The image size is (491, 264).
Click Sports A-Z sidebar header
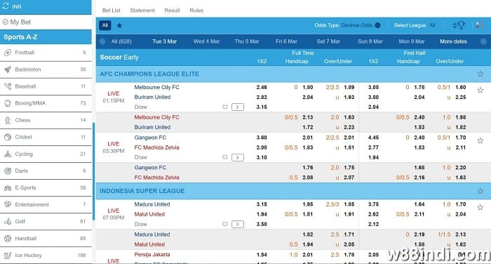(x=46, y=37)
